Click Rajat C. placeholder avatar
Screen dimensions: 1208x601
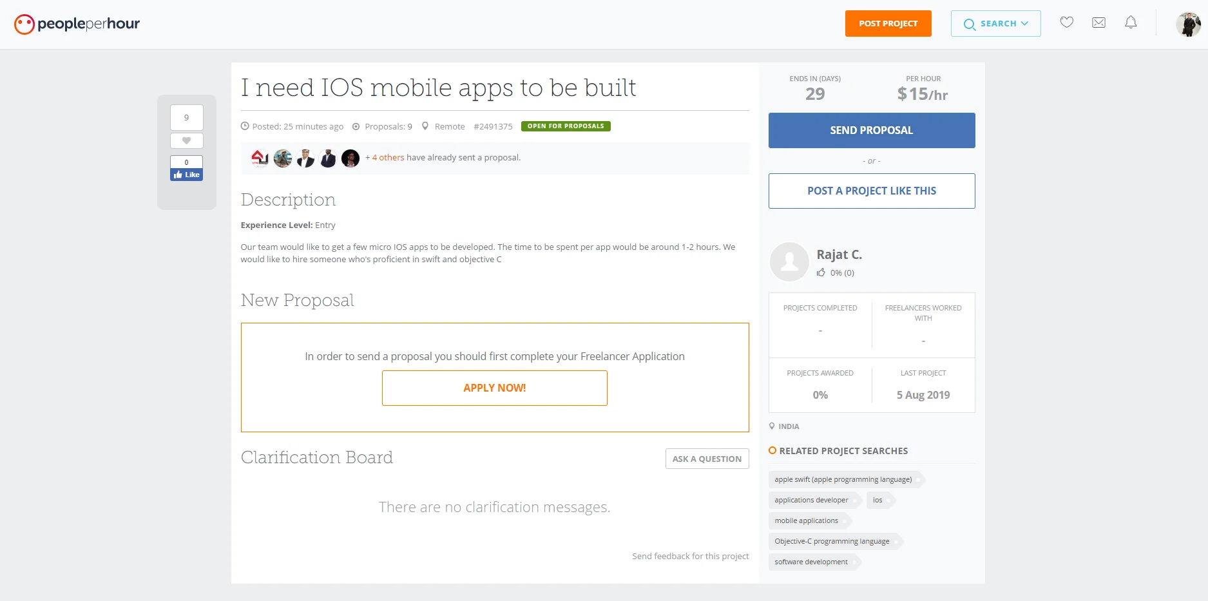(x=789, y=262)
